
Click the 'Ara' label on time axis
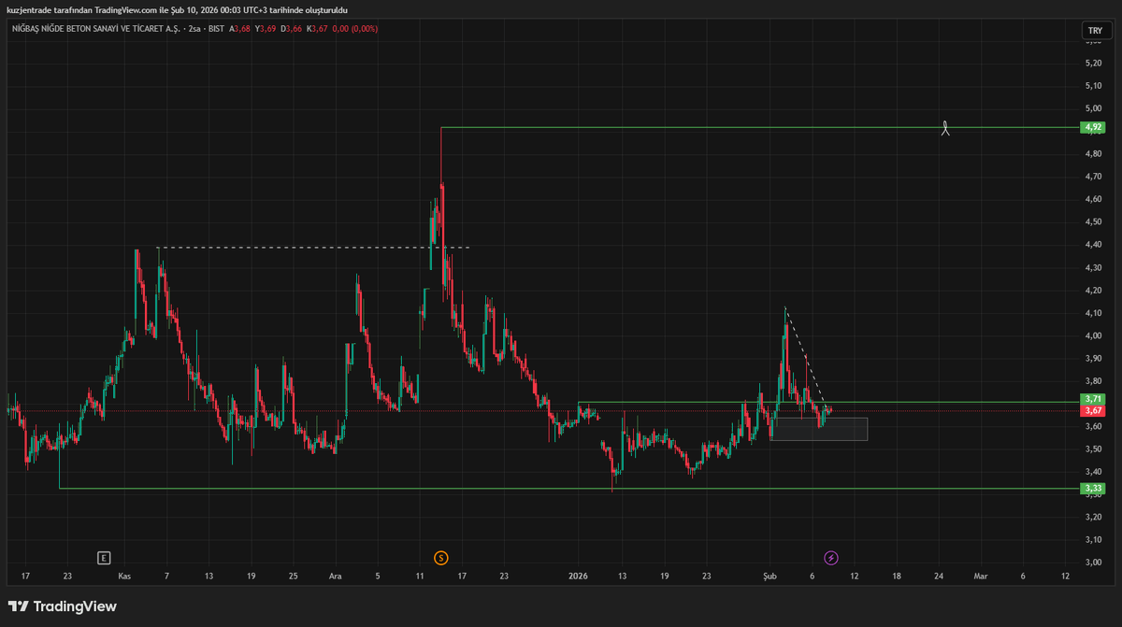335,577
